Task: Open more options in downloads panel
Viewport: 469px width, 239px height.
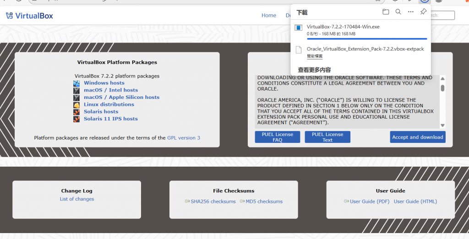Action: (411, 12)
